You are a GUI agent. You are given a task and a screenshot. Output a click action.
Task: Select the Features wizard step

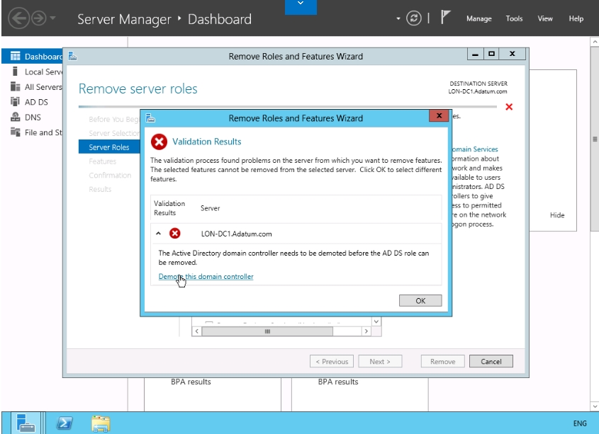102,161
